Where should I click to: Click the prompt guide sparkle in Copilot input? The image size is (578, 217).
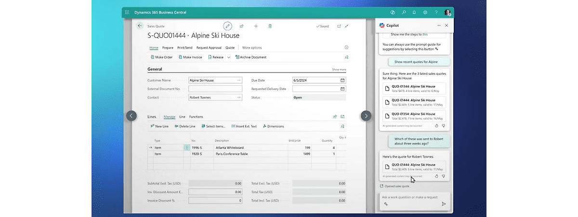[x=386, y=204]
